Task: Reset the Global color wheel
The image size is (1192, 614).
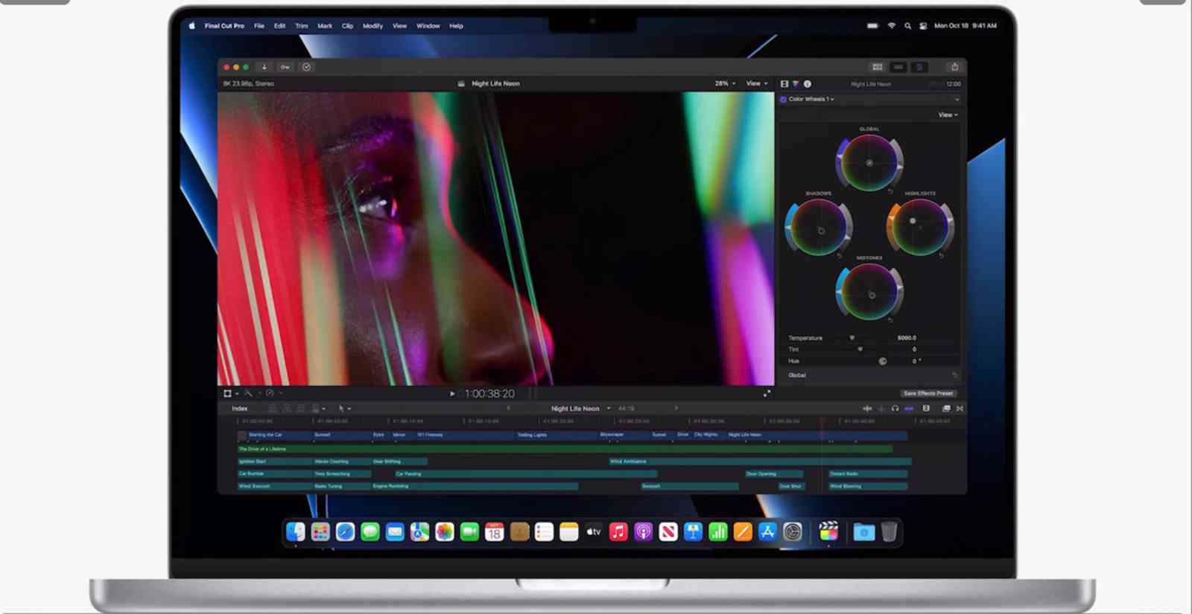Action: tap(890, 192)
